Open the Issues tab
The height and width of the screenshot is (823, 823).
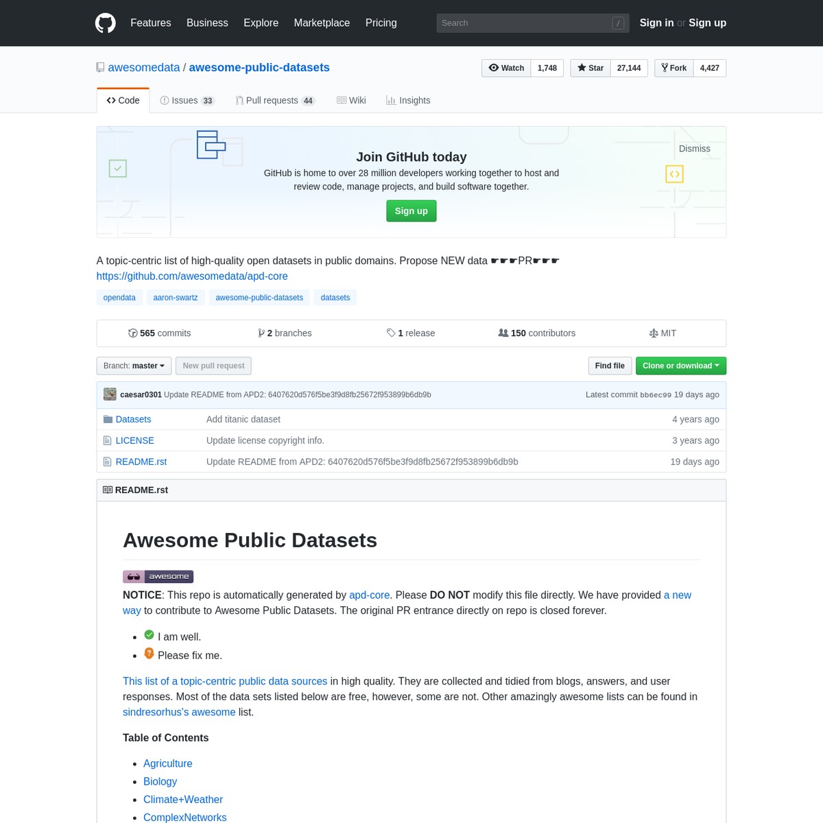[187, 100]
